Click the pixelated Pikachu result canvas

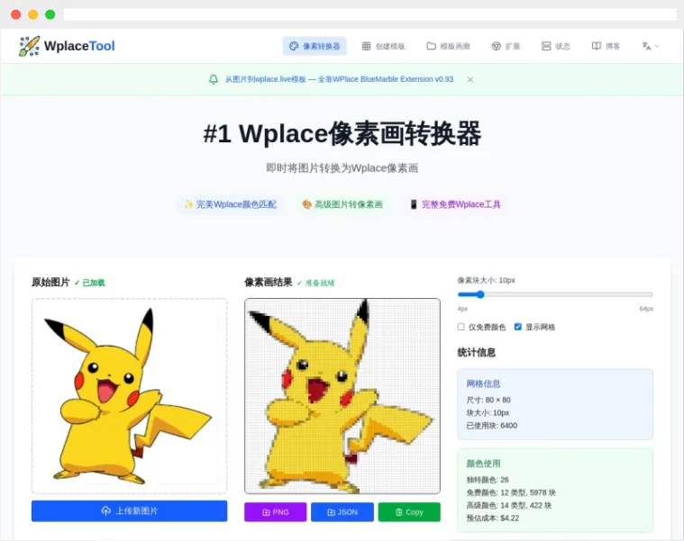[x=342, y=396]
